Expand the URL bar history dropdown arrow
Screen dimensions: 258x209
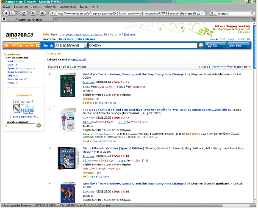coord(202,13)
